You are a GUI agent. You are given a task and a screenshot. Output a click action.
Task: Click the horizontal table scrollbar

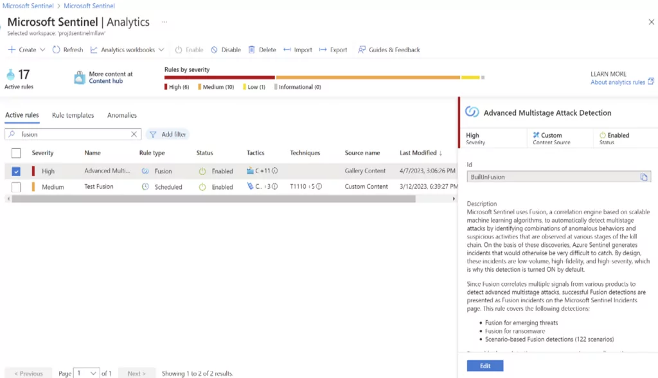click(x=213, y=199)
